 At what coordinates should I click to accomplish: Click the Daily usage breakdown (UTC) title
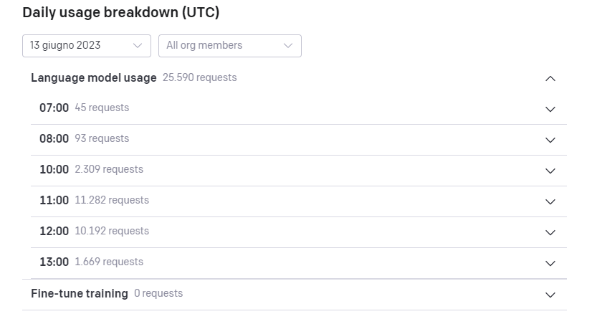pyautogui.click(x=121, y=12)
